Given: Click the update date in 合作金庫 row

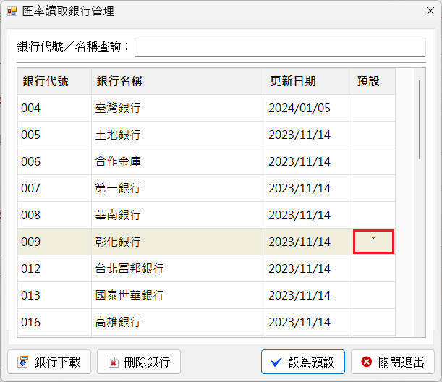Looking at the screenshot, I should point(299,161).
